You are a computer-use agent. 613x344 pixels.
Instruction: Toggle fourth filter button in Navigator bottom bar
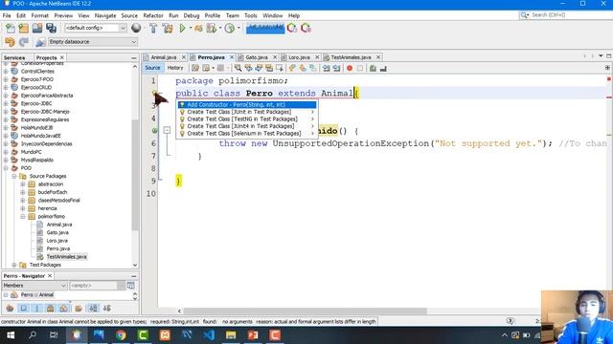tap(51, 308)
